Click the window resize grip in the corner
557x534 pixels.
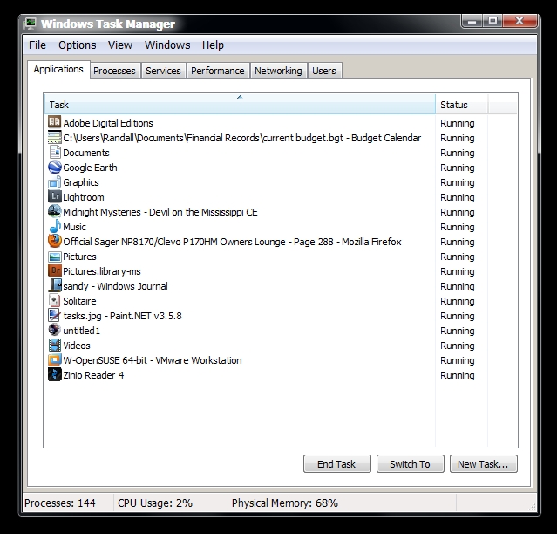[x=532, y=507]
